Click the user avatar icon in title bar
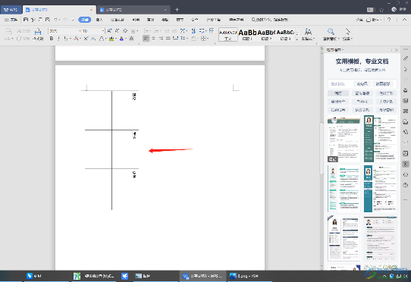This screenshot has width=411, height=282. tap(394, 9)
